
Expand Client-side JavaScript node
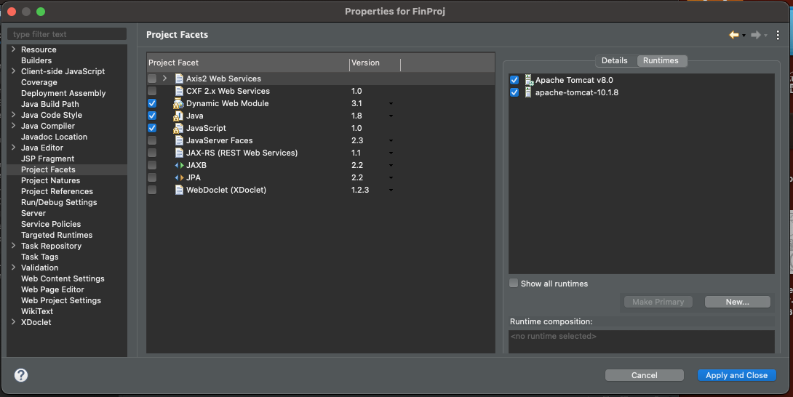(14, 71)
